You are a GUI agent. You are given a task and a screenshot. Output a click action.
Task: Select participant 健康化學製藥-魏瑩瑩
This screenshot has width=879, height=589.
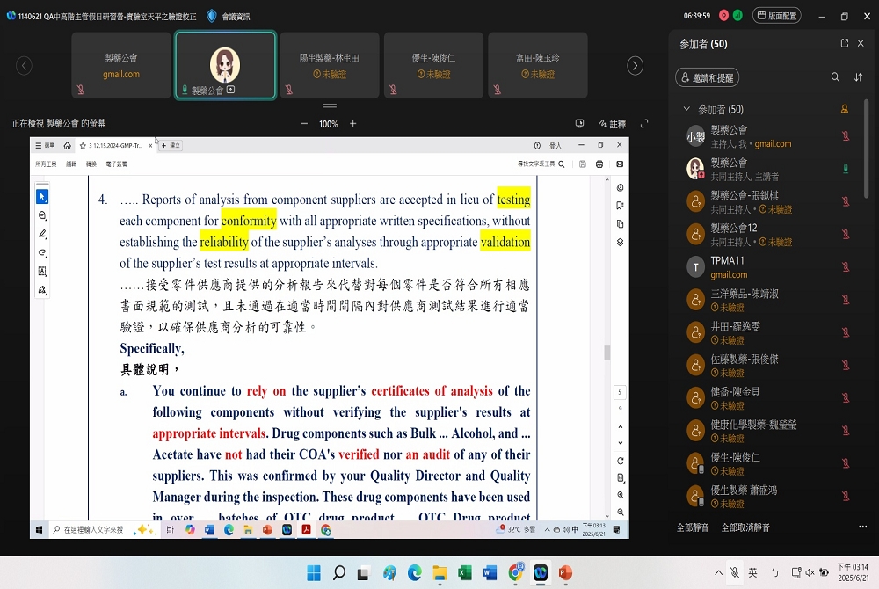768,431
